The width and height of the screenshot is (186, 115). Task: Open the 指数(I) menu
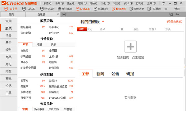tap(117, 3)
